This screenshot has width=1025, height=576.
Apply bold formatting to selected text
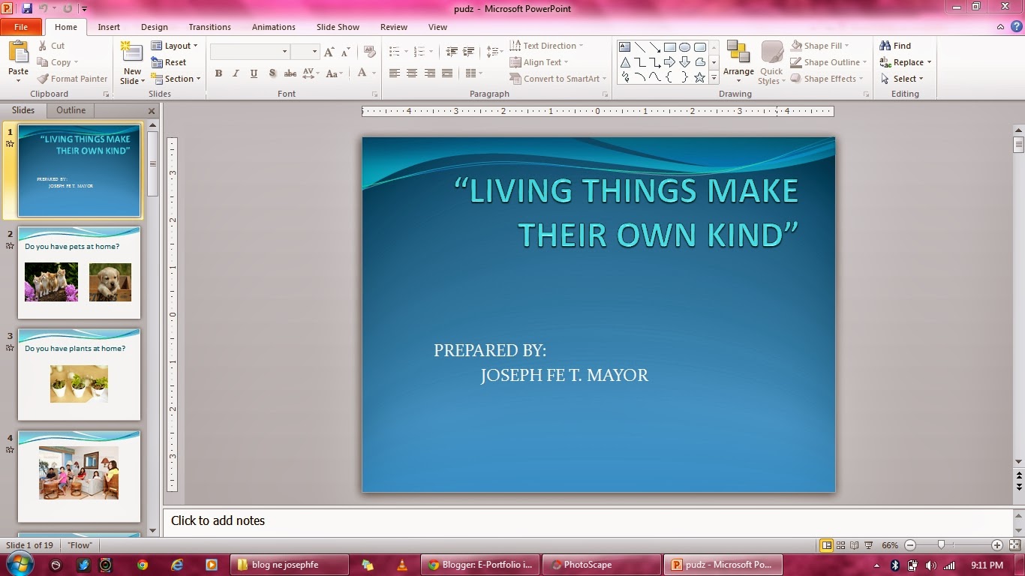click(218, 73)
